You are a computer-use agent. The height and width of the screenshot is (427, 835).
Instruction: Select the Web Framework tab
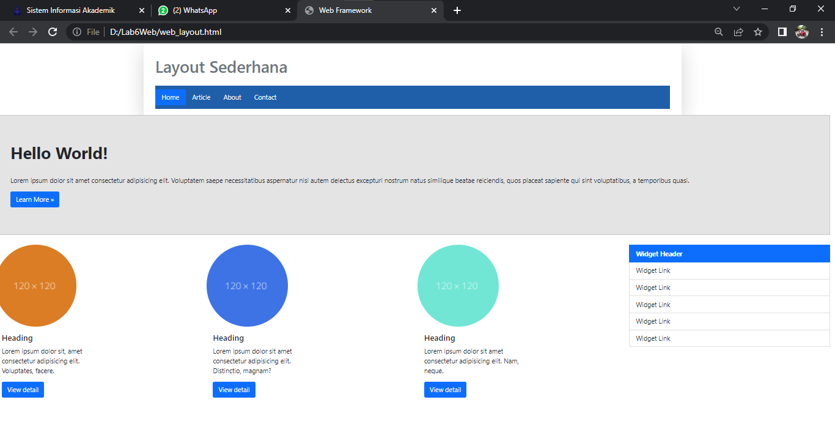coord(370,10)
